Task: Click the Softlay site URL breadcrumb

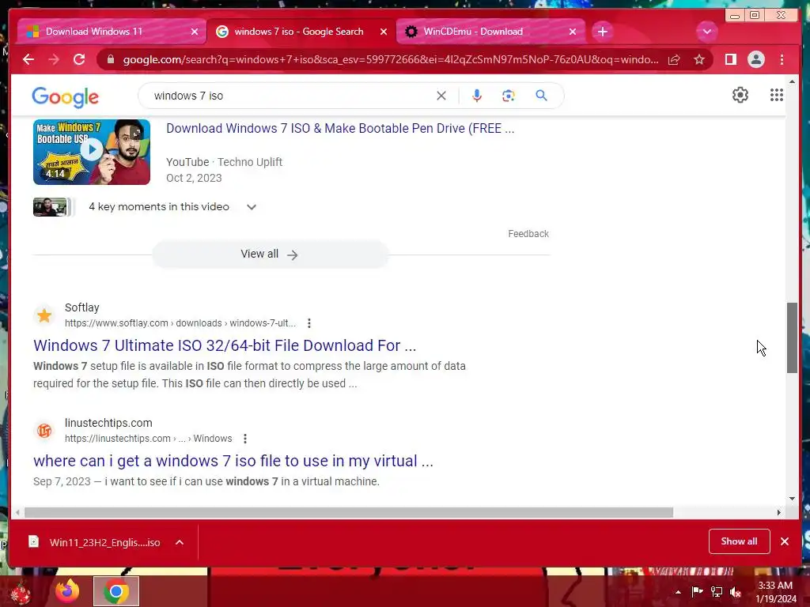Action: (180, 323)
